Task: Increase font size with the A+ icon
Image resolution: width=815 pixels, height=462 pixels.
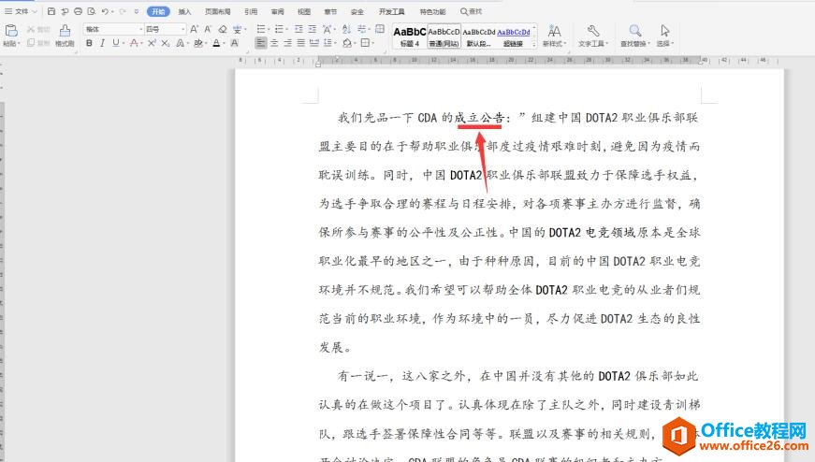Action: (194, 30)
